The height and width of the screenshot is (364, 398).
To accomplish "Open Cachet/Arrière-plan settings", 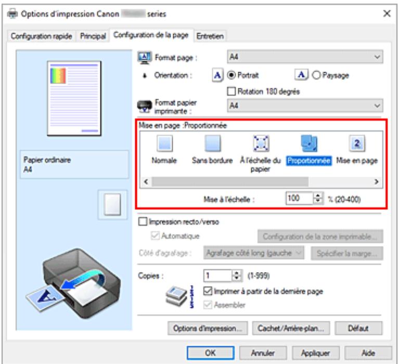I will [x=291, y=328].
